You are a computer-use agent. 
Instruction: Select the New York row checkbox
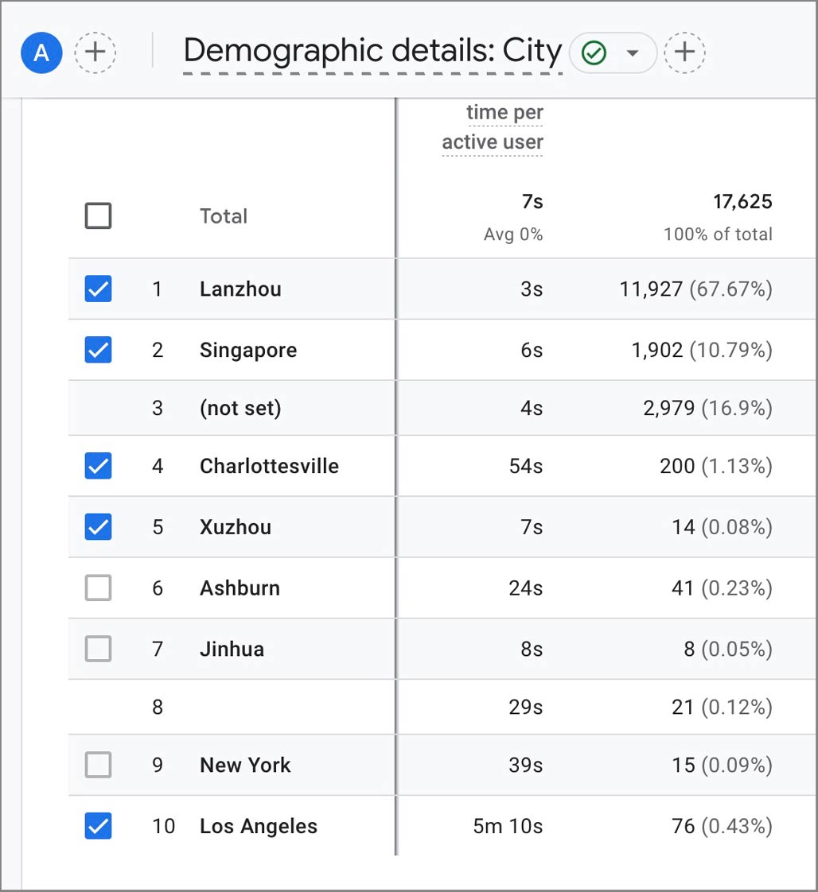(98, 766)
